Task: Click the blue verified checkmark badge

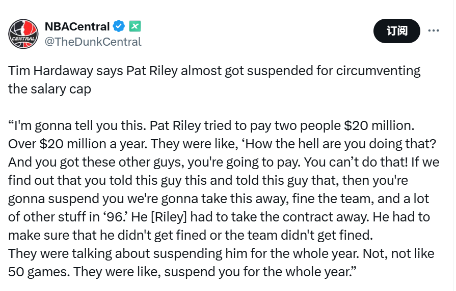Action: (x=119, y=26)
